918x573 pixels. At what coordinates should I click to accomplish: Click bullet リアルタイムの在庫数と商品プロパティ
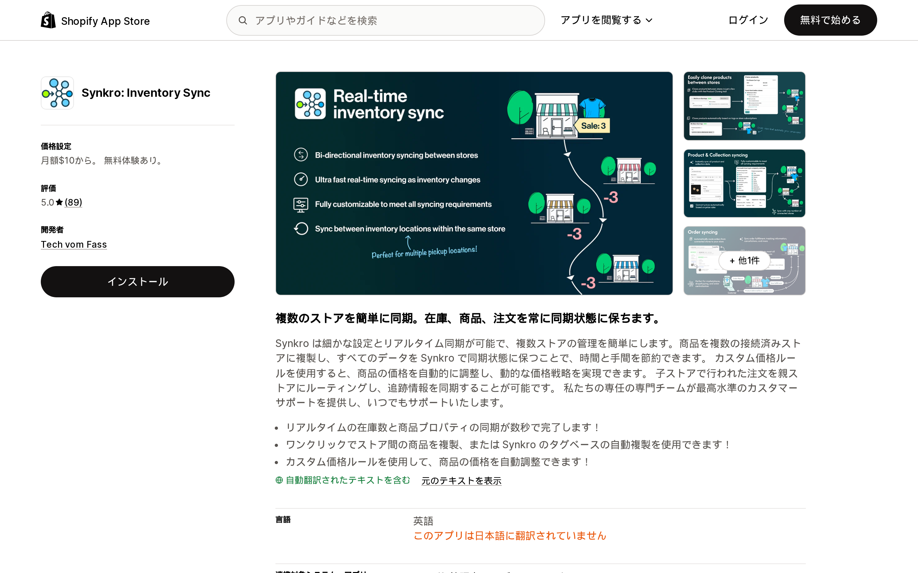coord(443,428)
